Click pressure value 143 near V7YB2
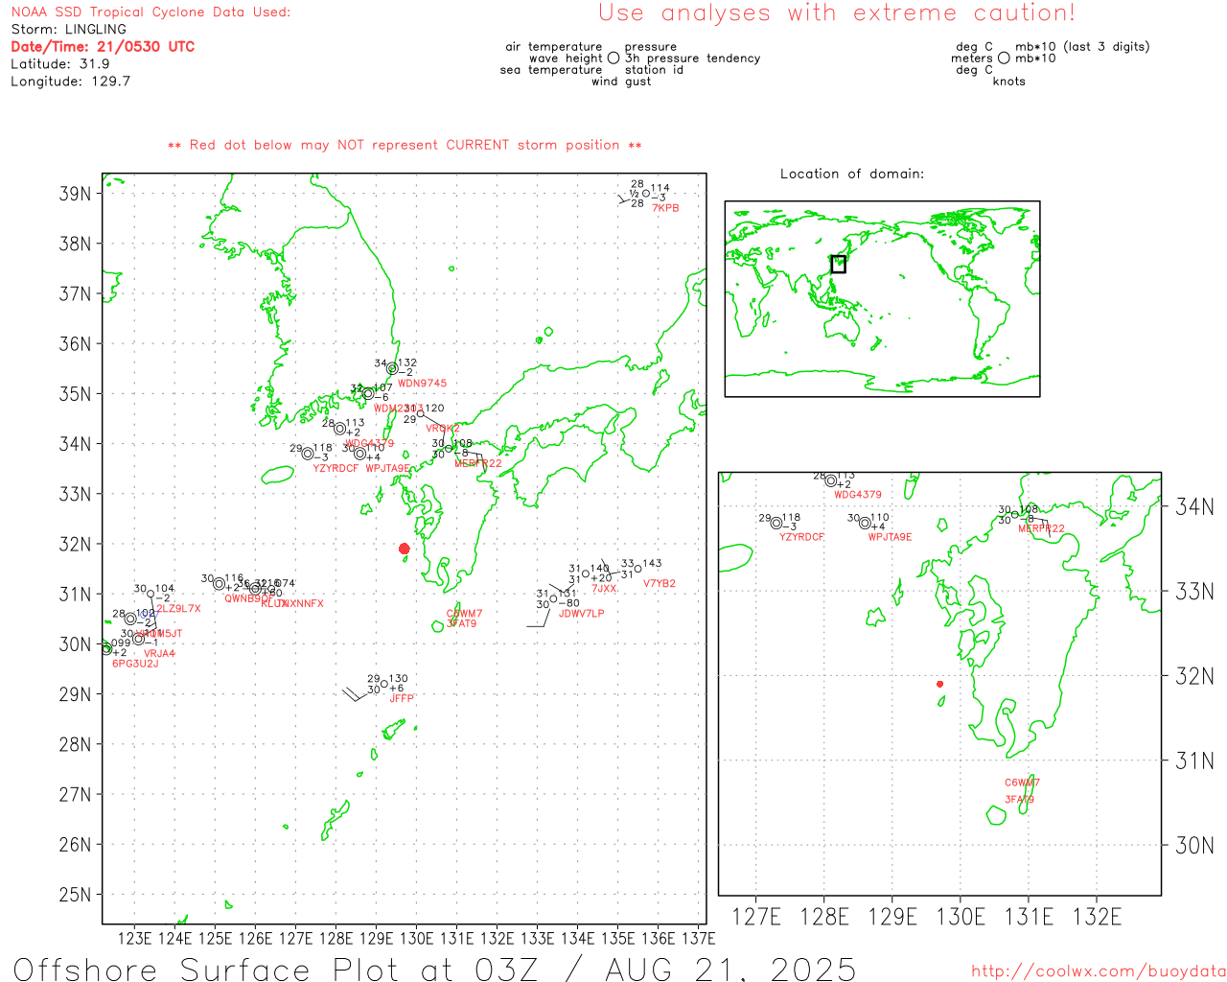 pyautogui.click(x=652, y=564)
